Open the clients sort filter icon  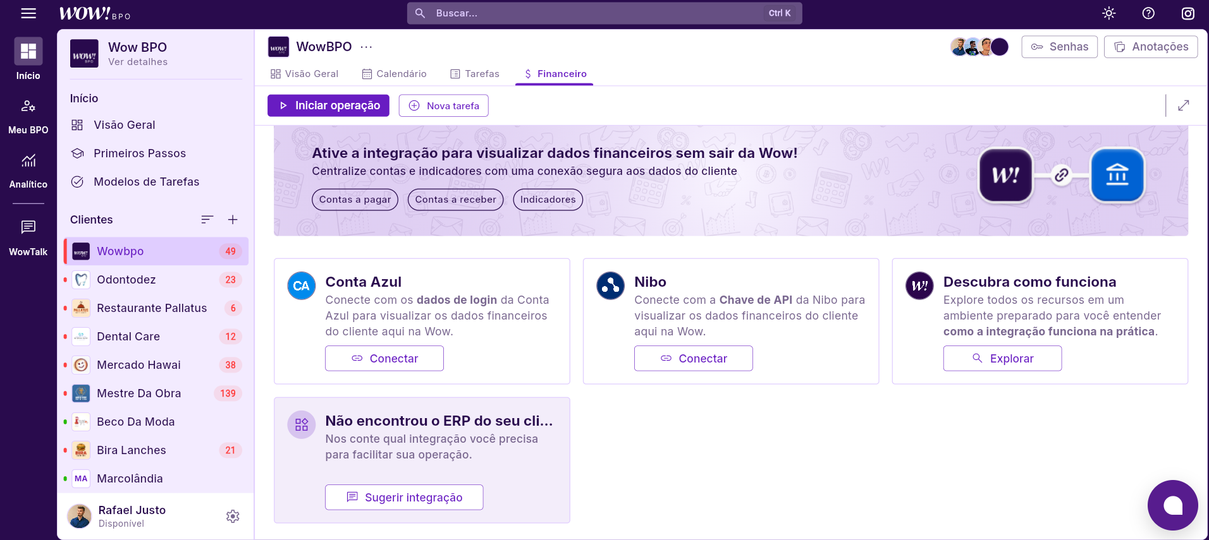[x=207, y=220]
